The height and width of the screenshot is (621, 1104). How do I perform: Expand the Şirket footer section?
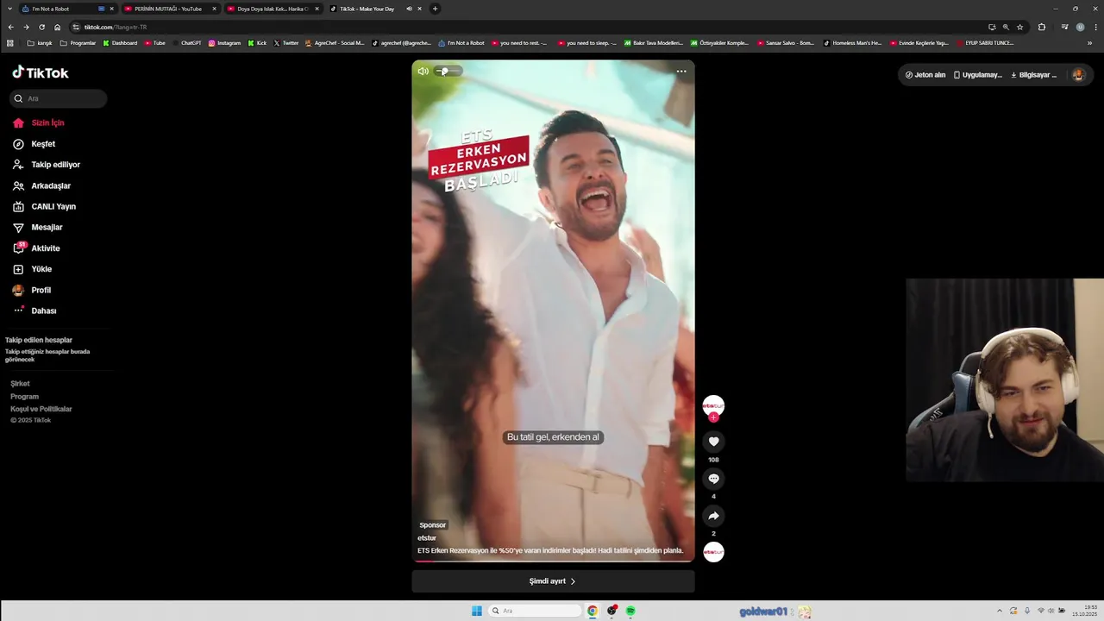pos(20,383)
